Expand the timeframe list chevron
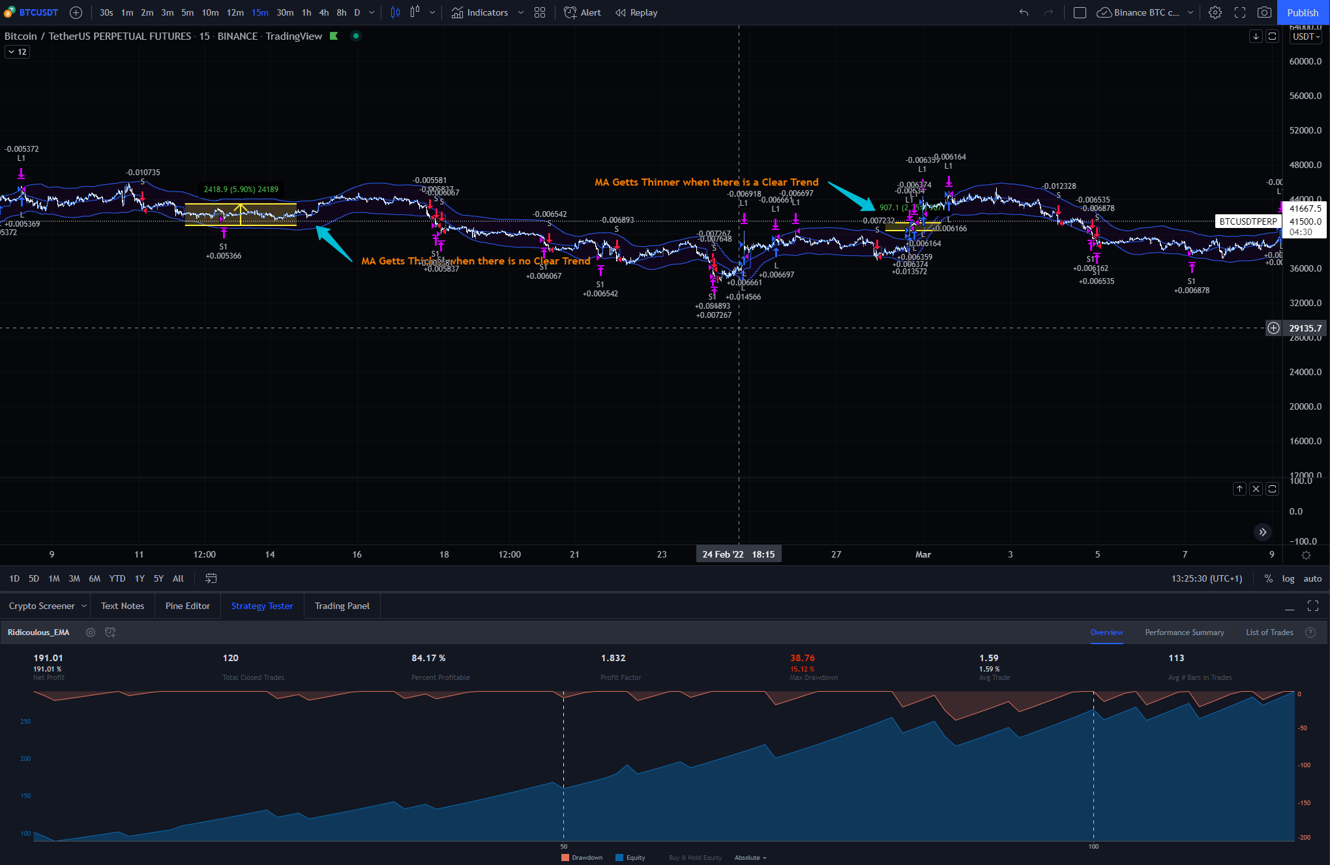Screen dimensions: 1330x865 pos(372,12)
